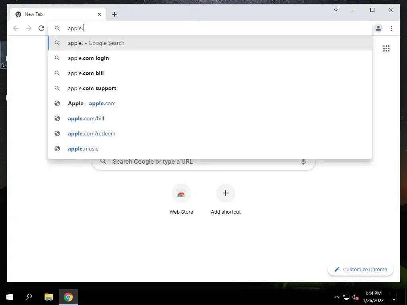Close the New Tab tab
Viewport: 407px width, 305px height.
click(x=99, y=14)
